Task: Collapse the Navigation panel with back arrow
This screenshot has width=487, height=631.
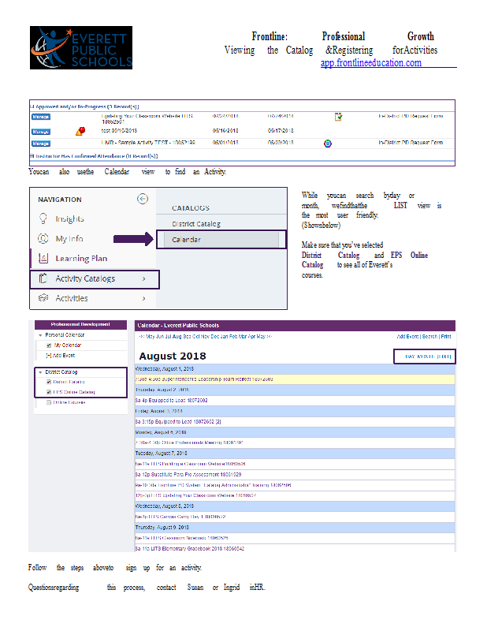Action: click(143, 199)
